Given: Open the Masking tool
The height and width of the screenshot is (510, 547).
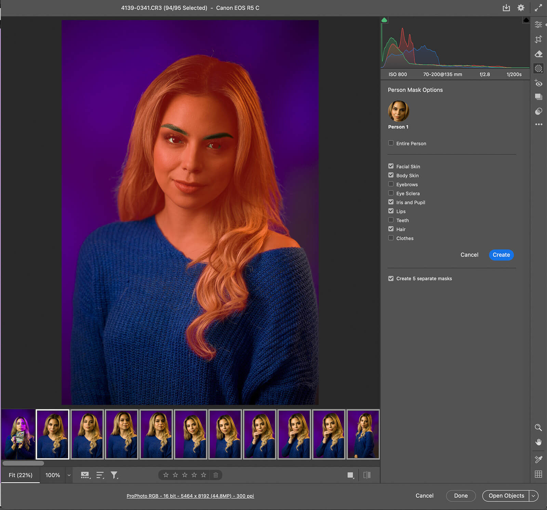Looking at the screenshot, I should 538,69.
